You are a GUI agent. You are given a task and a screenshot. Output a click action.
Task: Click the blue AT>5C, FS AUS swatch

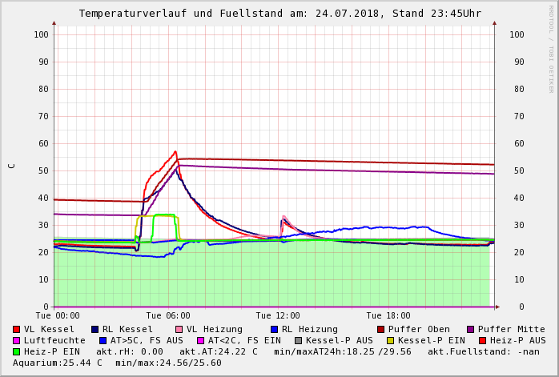pyautogui.click(x=103, y=341)
